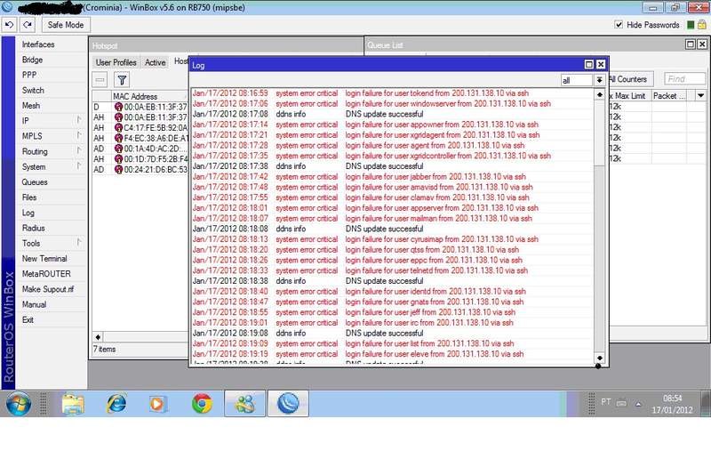711x459 pixels.
Task: Open Files from the sidebar
Action: coord(29,197)
